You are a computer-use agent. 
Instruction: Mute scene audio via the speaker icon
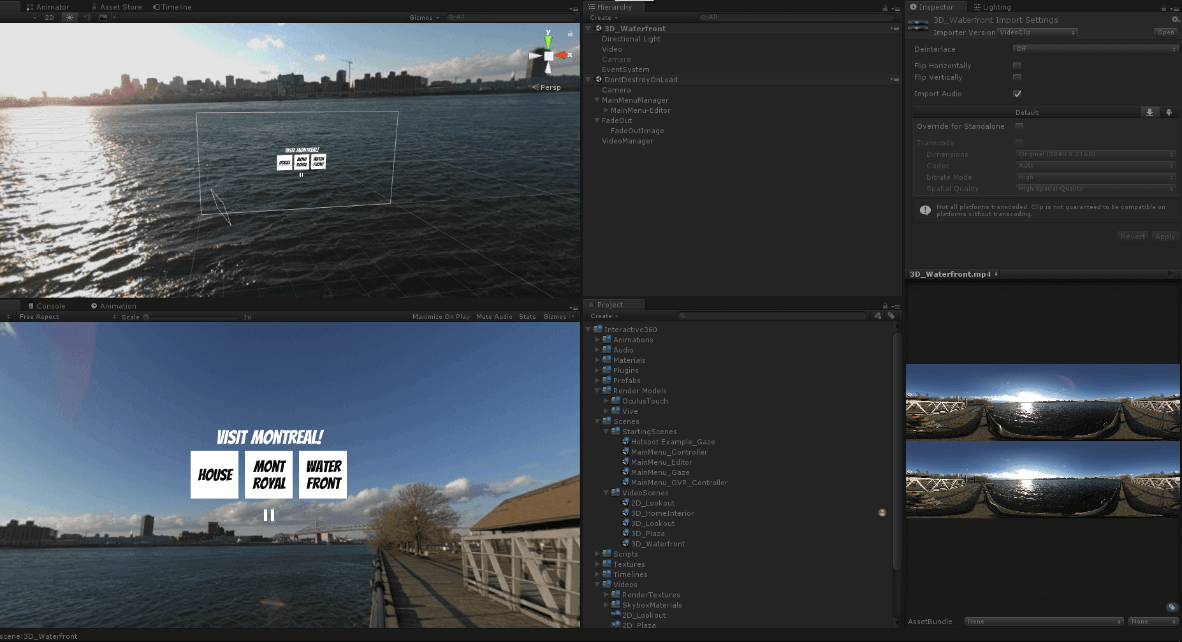click(86, 17)
